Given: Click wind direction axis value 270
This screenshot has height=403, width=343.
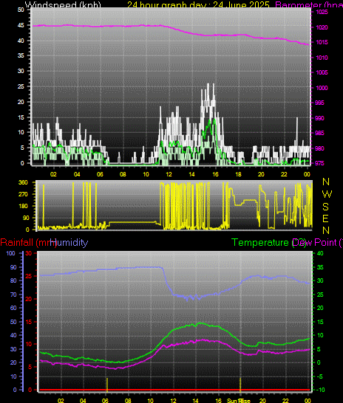Looking at the screenshot, I should pos(23,194).
